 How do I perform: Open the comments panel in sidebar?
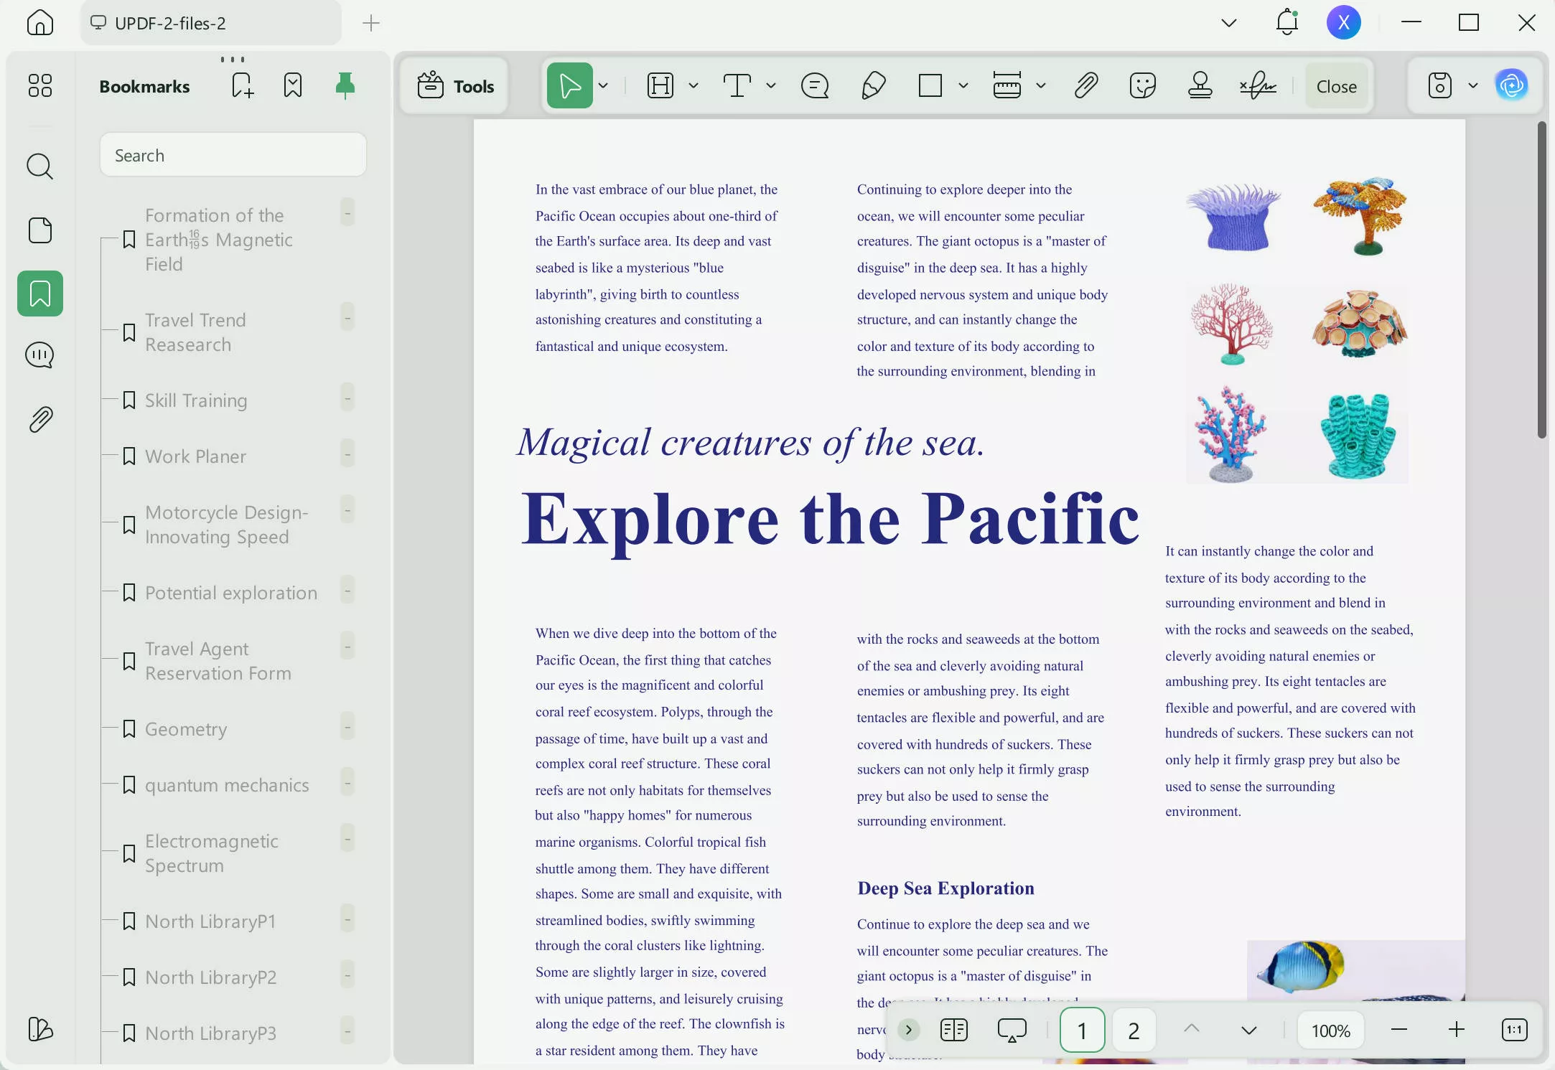(x=40, y=356)
